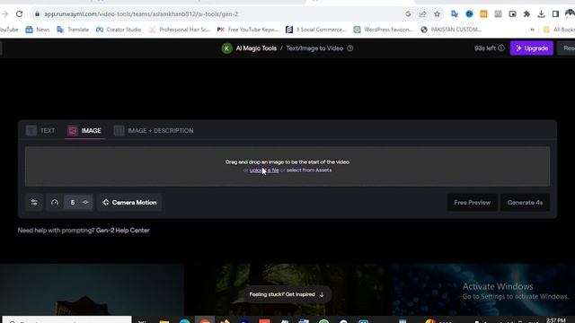Click the motion value field showing 5

click(x=73, y=202)
